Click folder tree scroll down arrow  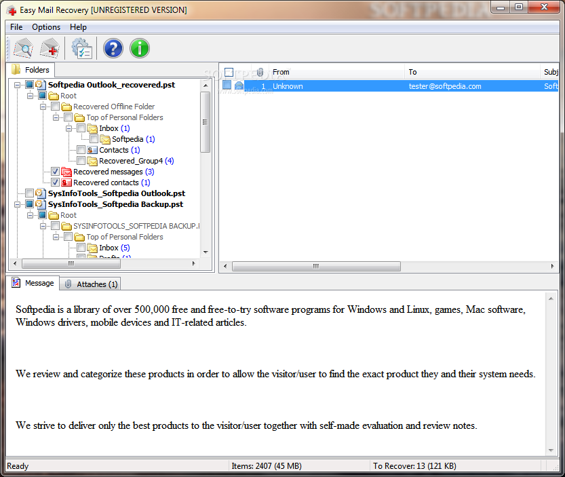[206, 252]
